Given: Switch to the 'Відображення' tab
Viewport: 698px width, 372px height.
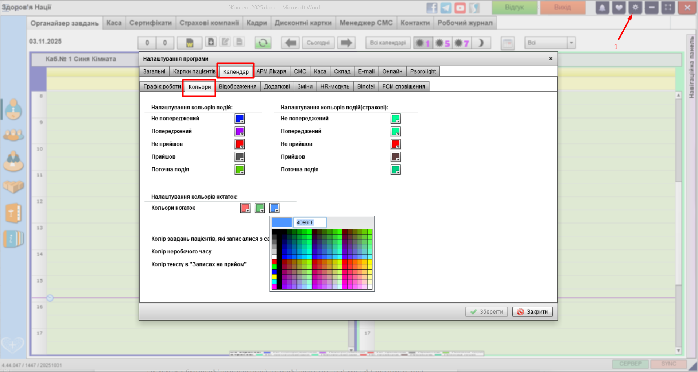Looking at the screenshot, I should click(237, 86).
